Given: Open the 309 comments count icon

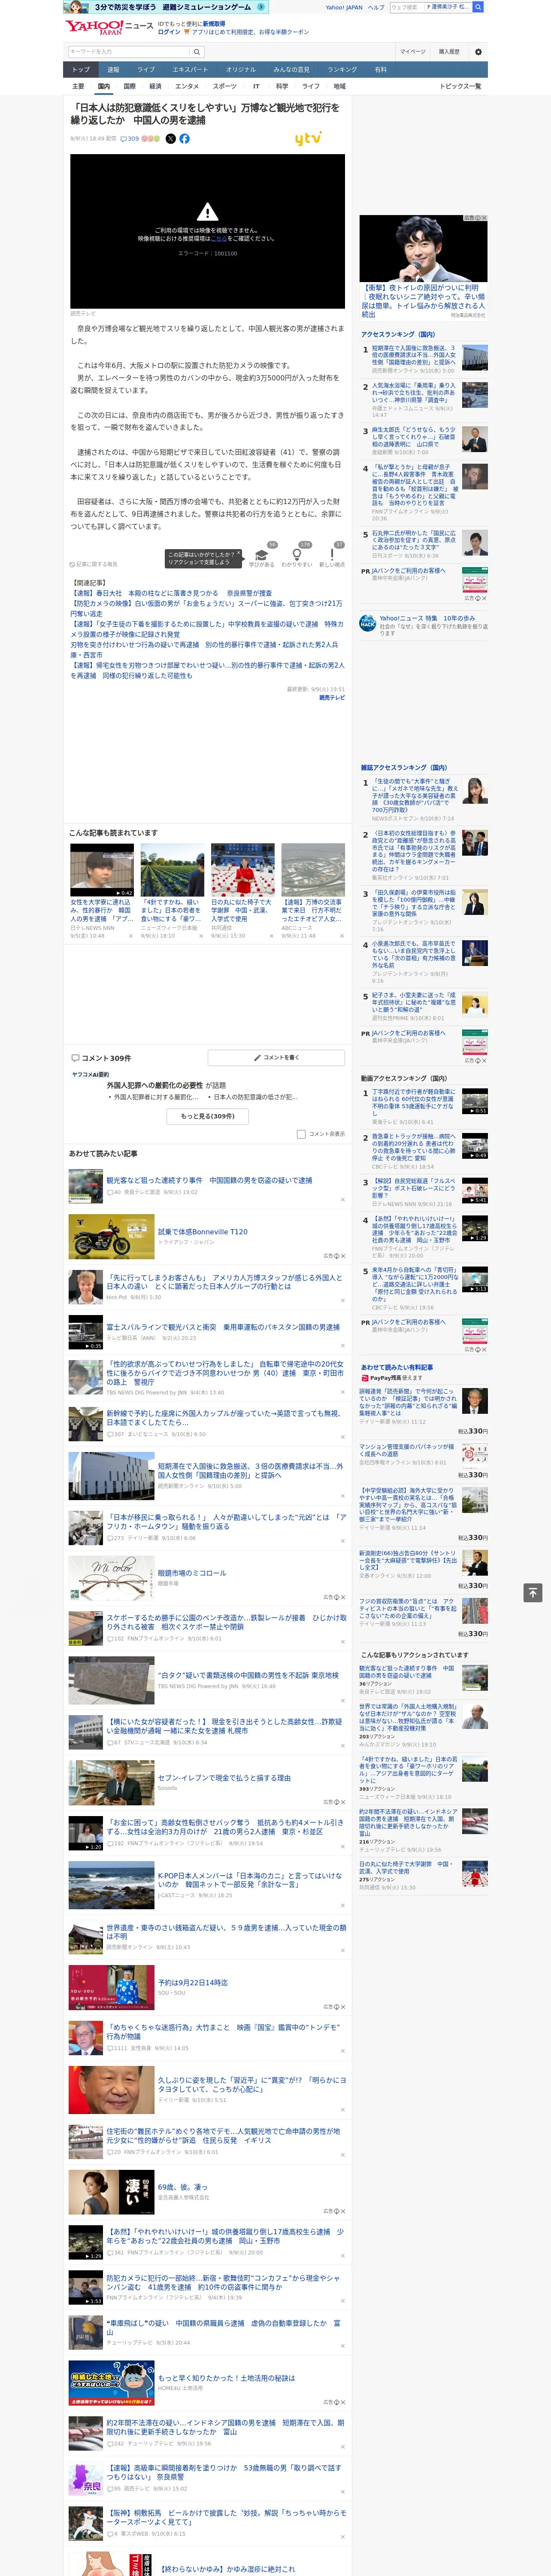Looking at the screenshot, I should (130, 139).
